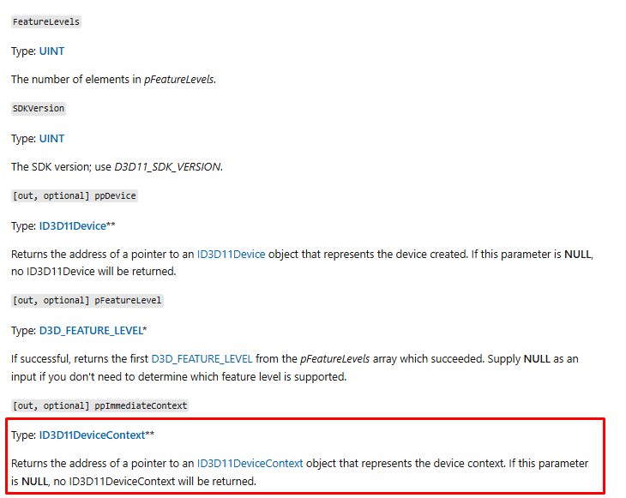Click the italic D3D11_SDK_VERSION text
The height and width of the screenshot is (498, 626).
click(167, 167)
